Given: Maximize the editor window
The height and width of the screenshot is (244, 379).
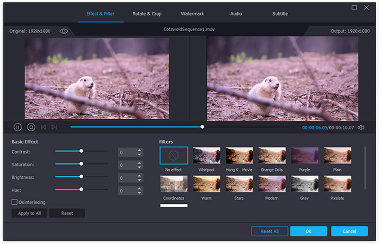Looking at the screenshot, I should (x=354, y=8).
